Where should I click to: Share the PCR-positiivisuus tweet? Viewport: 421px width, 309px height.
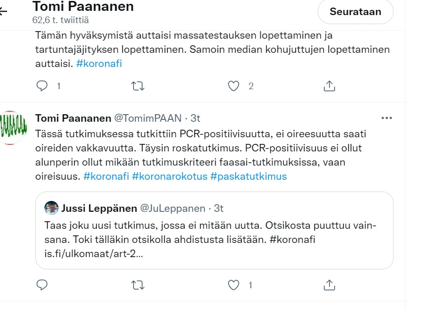[x=329, y=285]
